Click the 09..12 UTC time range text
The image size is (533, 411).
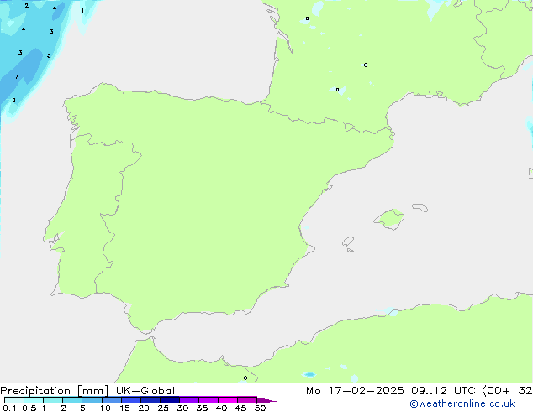pyautogui.click(x=437, y=391)
